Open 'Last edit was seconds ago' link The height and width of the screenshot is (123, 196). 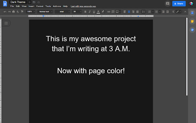click(x=83, y=6)
